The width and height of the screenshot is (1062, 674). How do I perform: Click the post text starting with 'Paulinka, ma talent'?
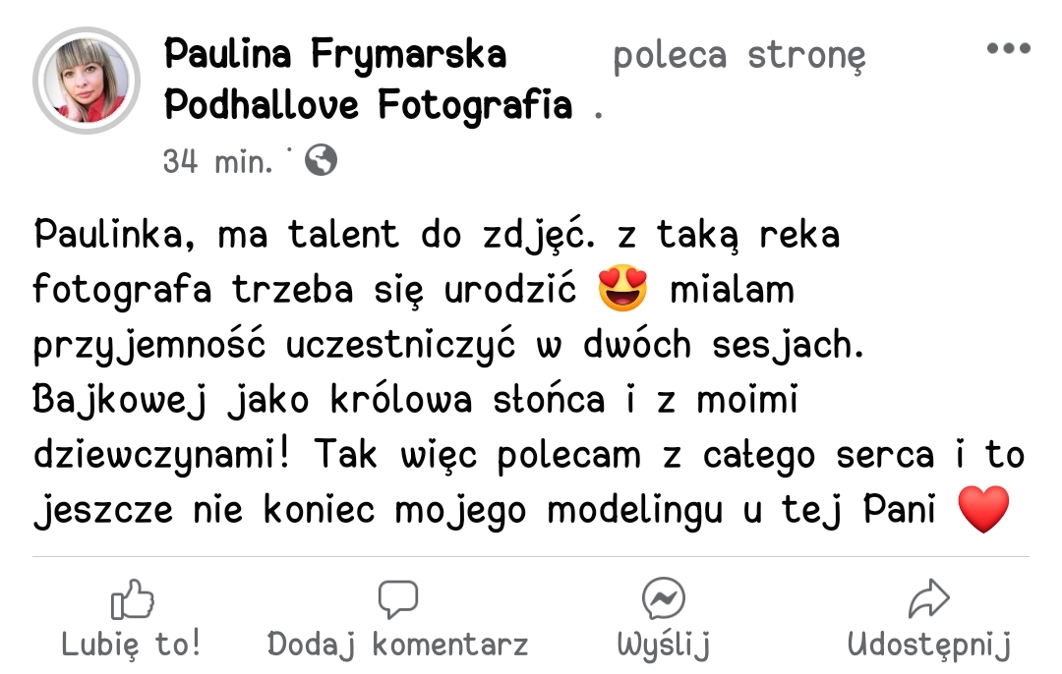click(437, 236)
